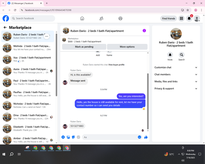This screenshot has width=205, height=164.
Task: Open the Melinda conversation
Action: (x=27, y=48)
